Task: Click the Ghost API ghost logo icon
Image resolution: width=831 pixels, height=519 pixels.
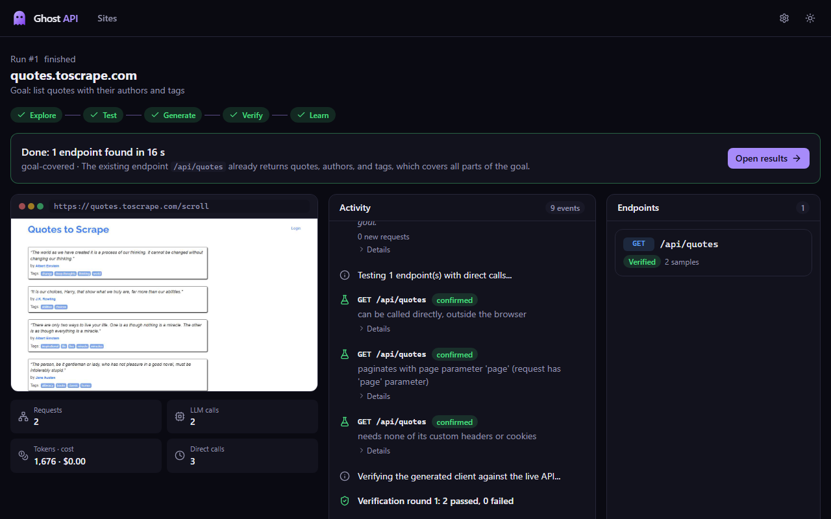Action: click(x=19, y=18)
